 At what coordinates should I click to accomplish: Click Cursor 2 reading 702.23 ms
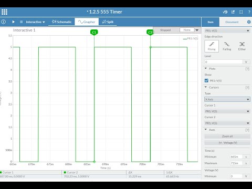point(77,176)
